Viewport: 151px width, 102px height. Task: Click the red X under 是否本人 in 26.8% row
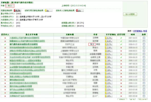[5, 41]
